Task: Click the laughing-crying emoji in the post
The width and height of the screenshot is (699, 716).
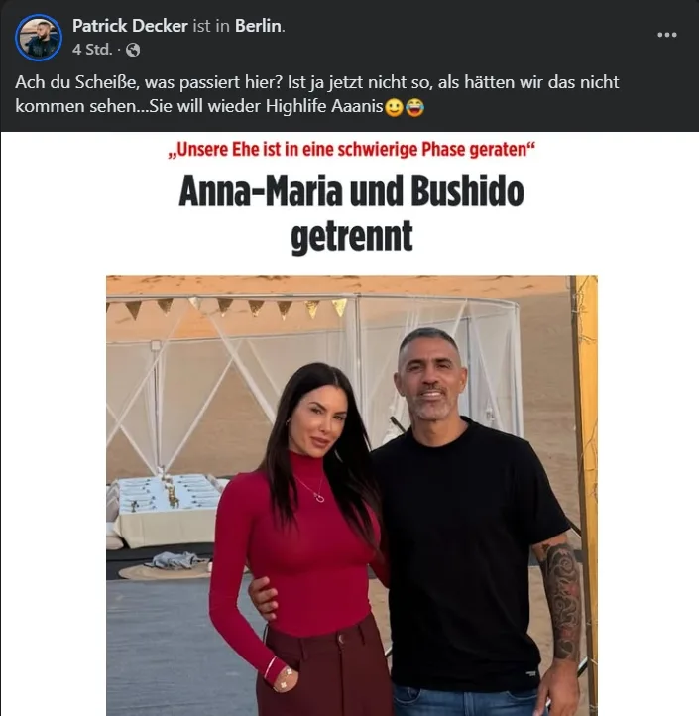Action: (414, 108)
